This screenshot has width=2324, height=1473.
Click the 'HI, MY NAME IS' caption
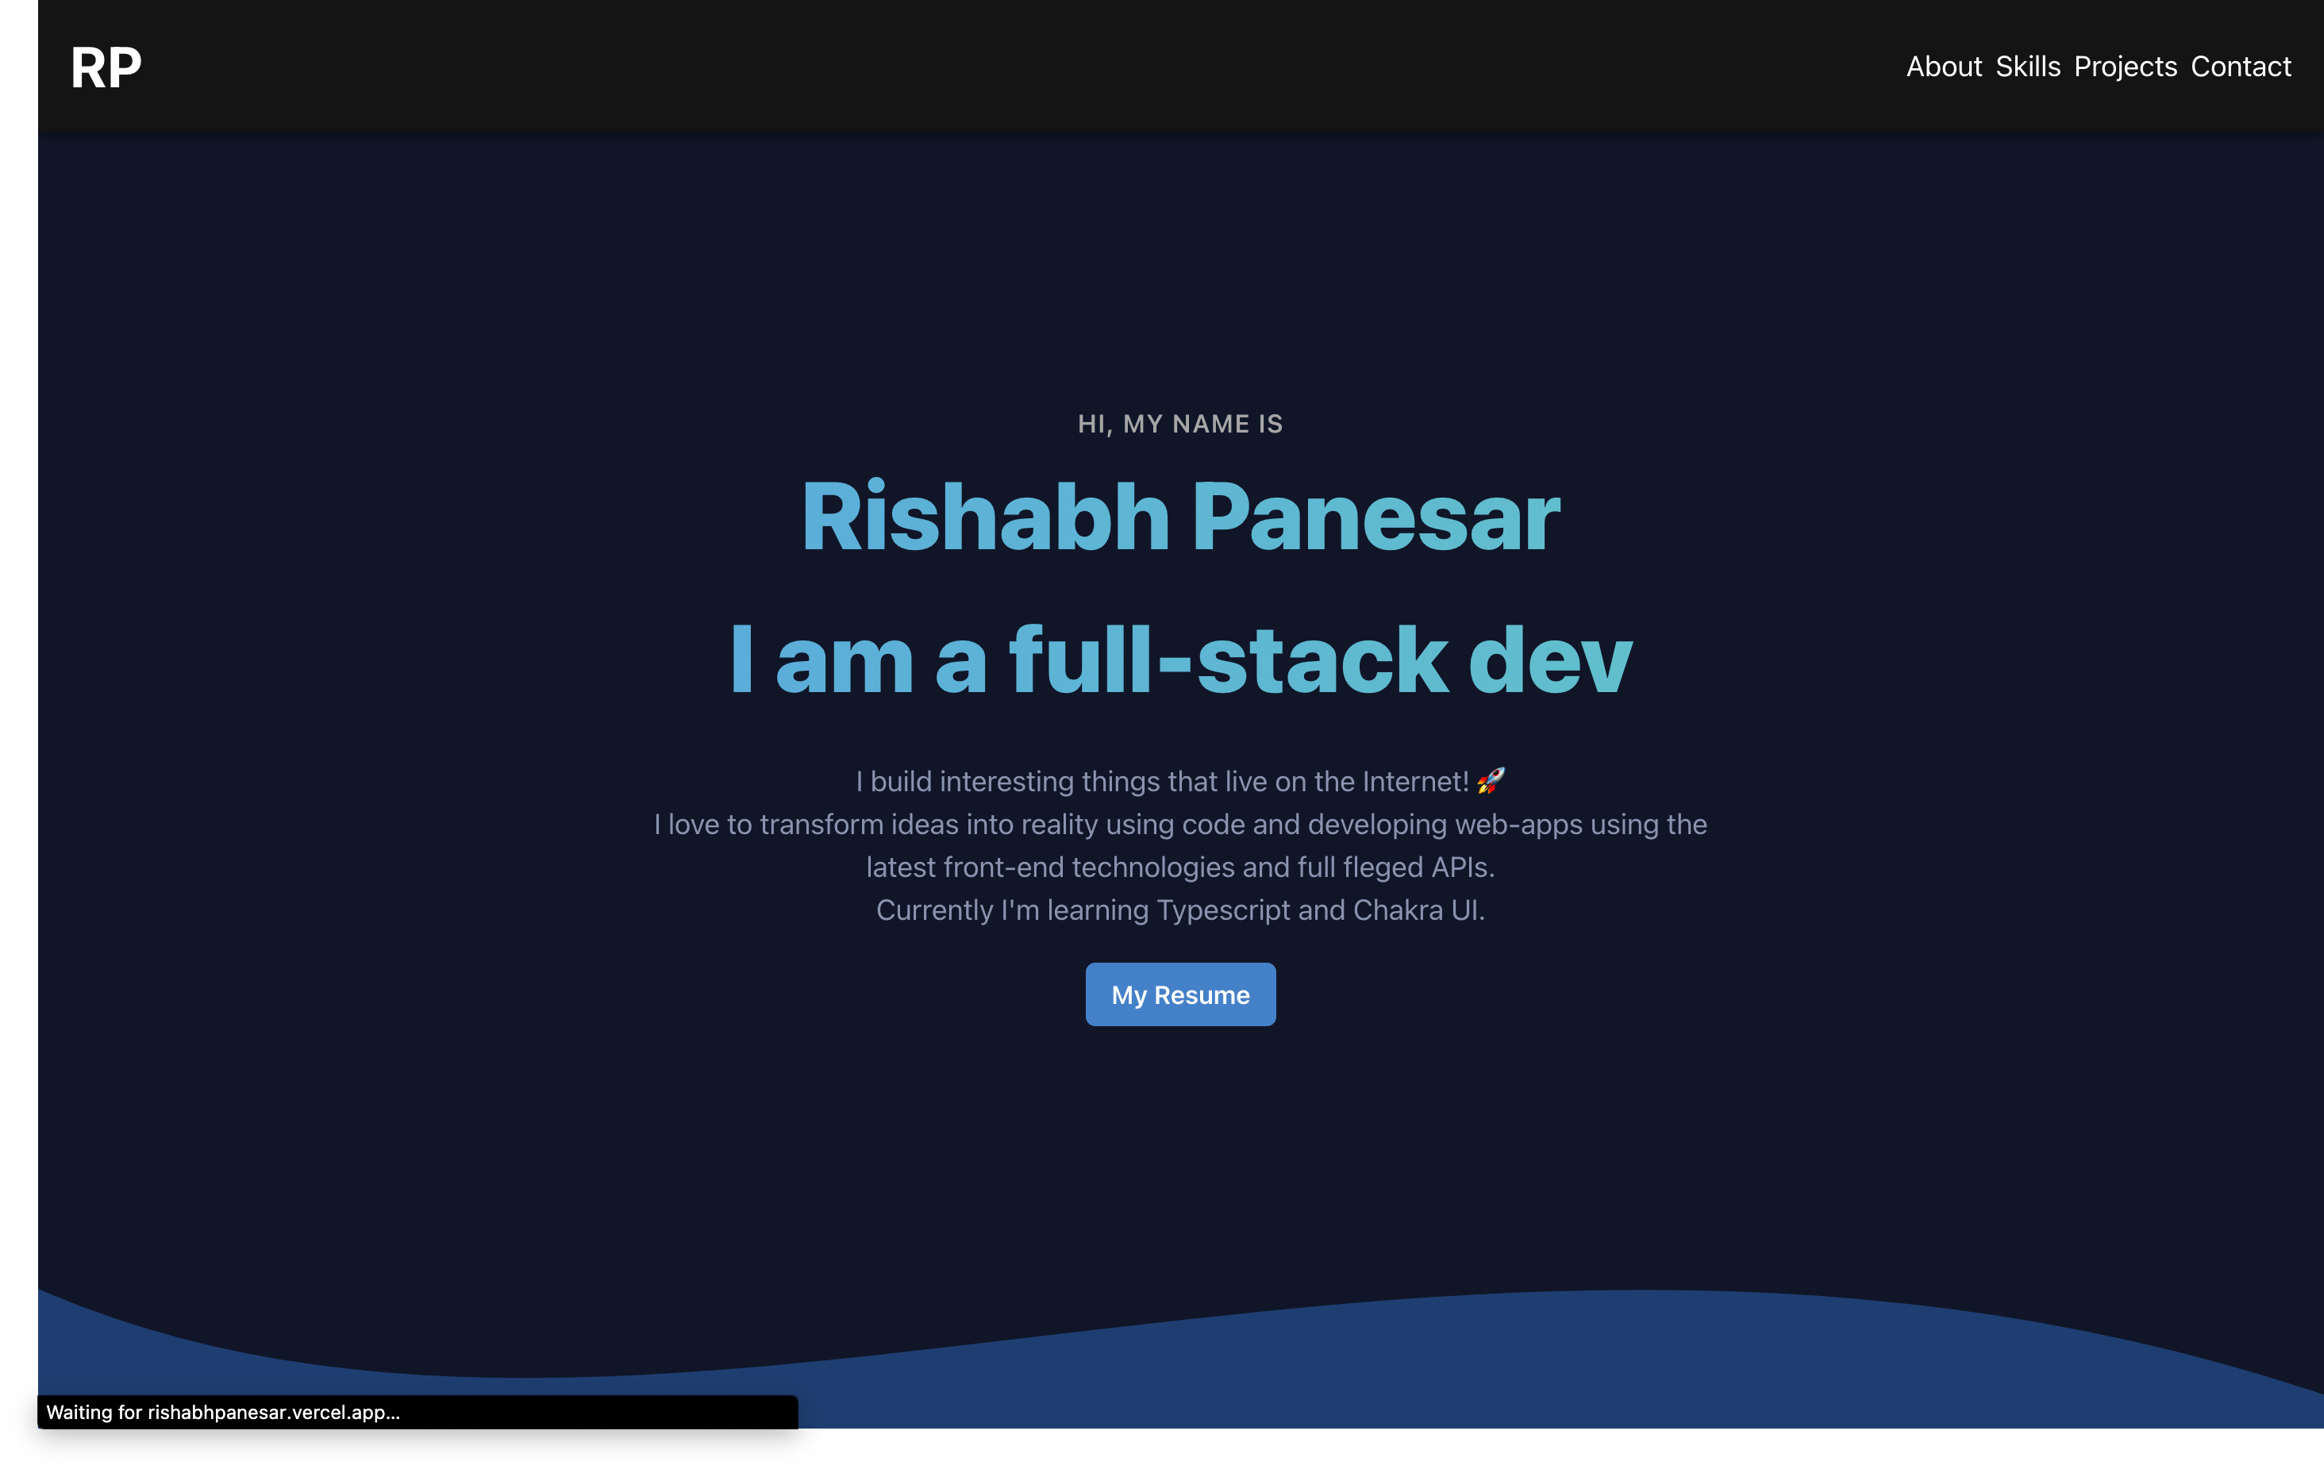[x=1179, y=424]
